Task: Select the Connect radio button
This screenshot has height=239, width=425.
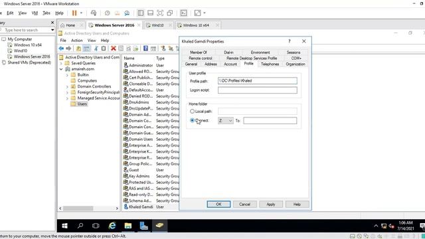Action: click(x=192, y=121)
